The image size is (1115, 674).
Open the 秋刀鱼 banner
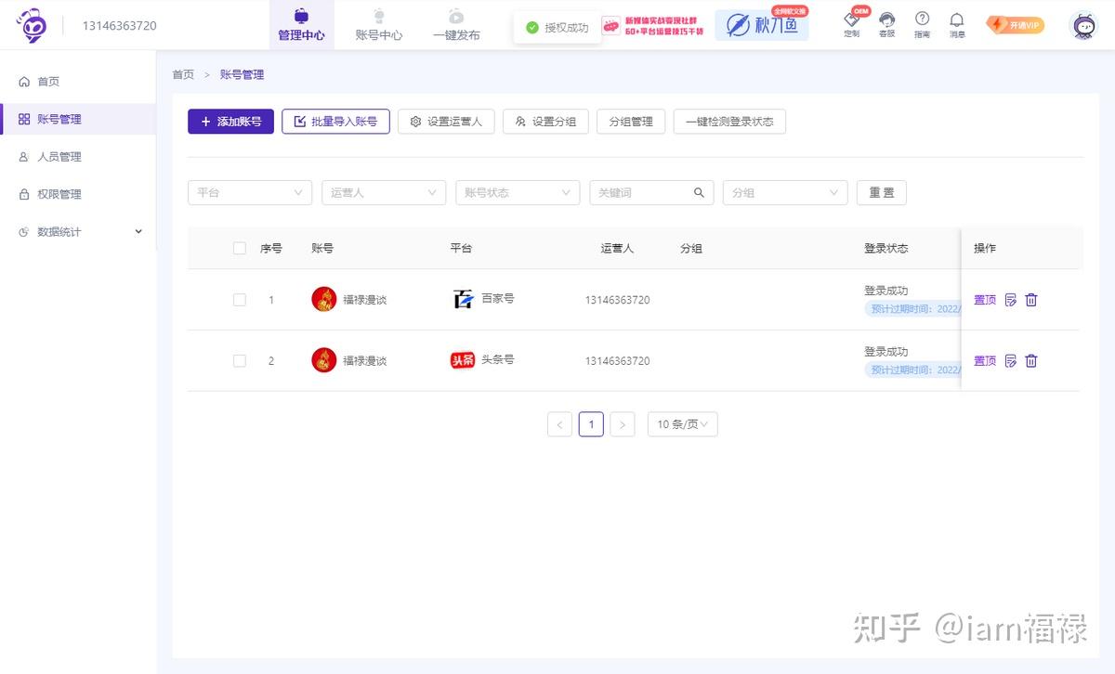coord(762,25)
